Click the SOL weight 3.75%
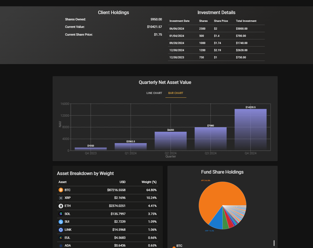The width and height of the screenshot is (313, 248). 152,214
